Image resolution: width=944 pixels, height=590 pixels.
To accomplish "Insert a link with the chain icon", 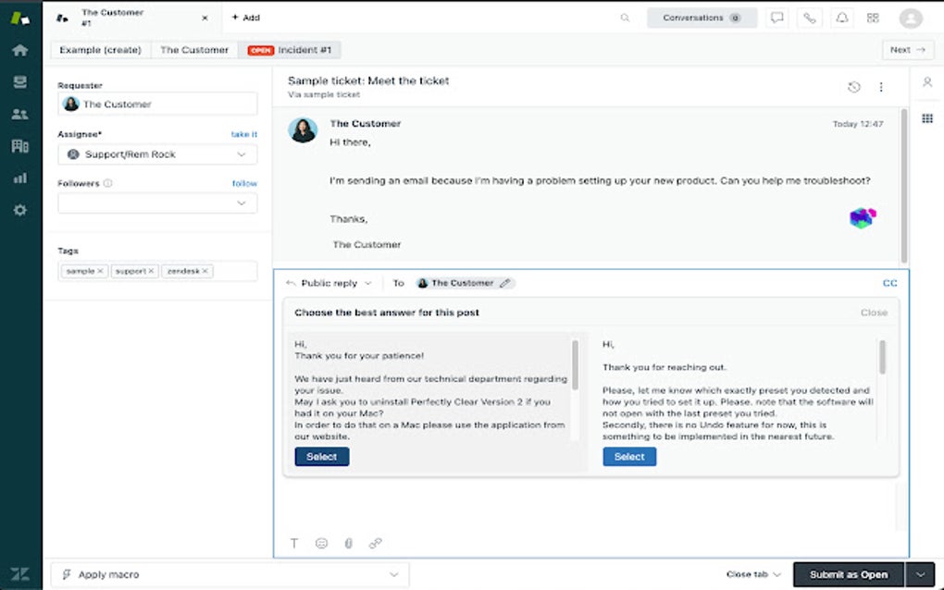I will click(x=375, y=543).
